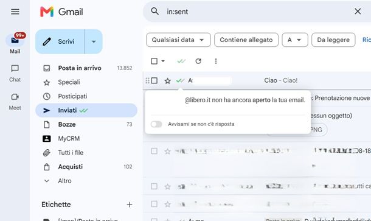Screen dimensions: 371x221
Task: Apply the Da leggere filter
Action: pyautogui.click(x=333, y=40)
